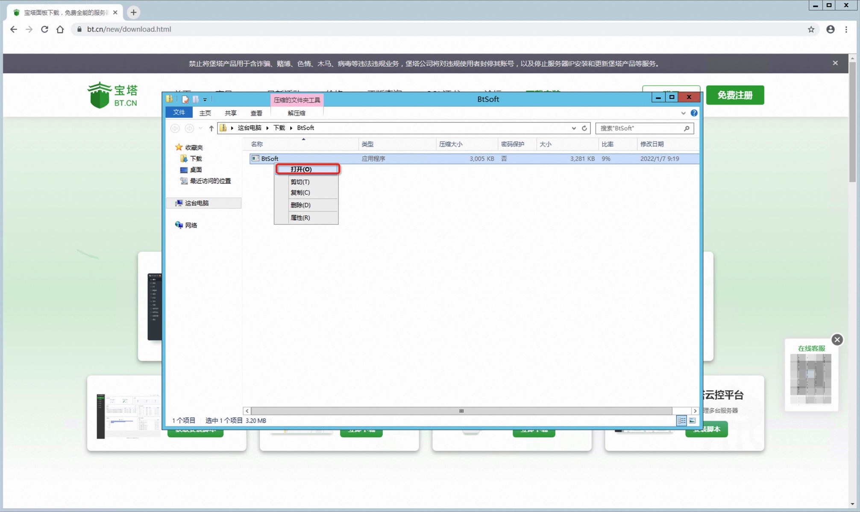Select 下载 in navigation pane
860x512 pixels.
pos(196,158)
